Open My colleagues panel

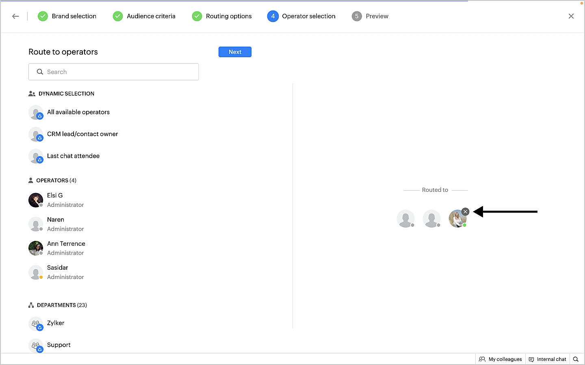(x=500, y=359)
